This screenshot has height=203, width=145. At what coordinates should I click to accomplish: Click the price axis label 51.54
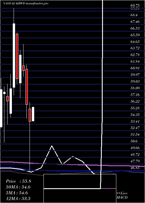(x=135, y=135)
